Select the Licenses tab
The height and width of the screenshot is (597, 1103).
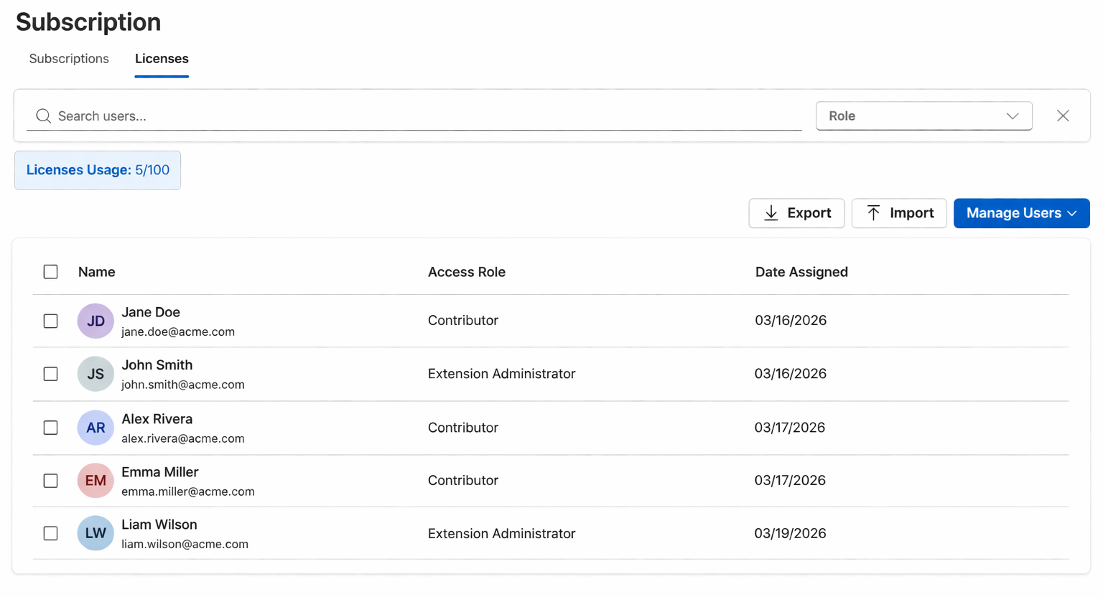point(162,59)
